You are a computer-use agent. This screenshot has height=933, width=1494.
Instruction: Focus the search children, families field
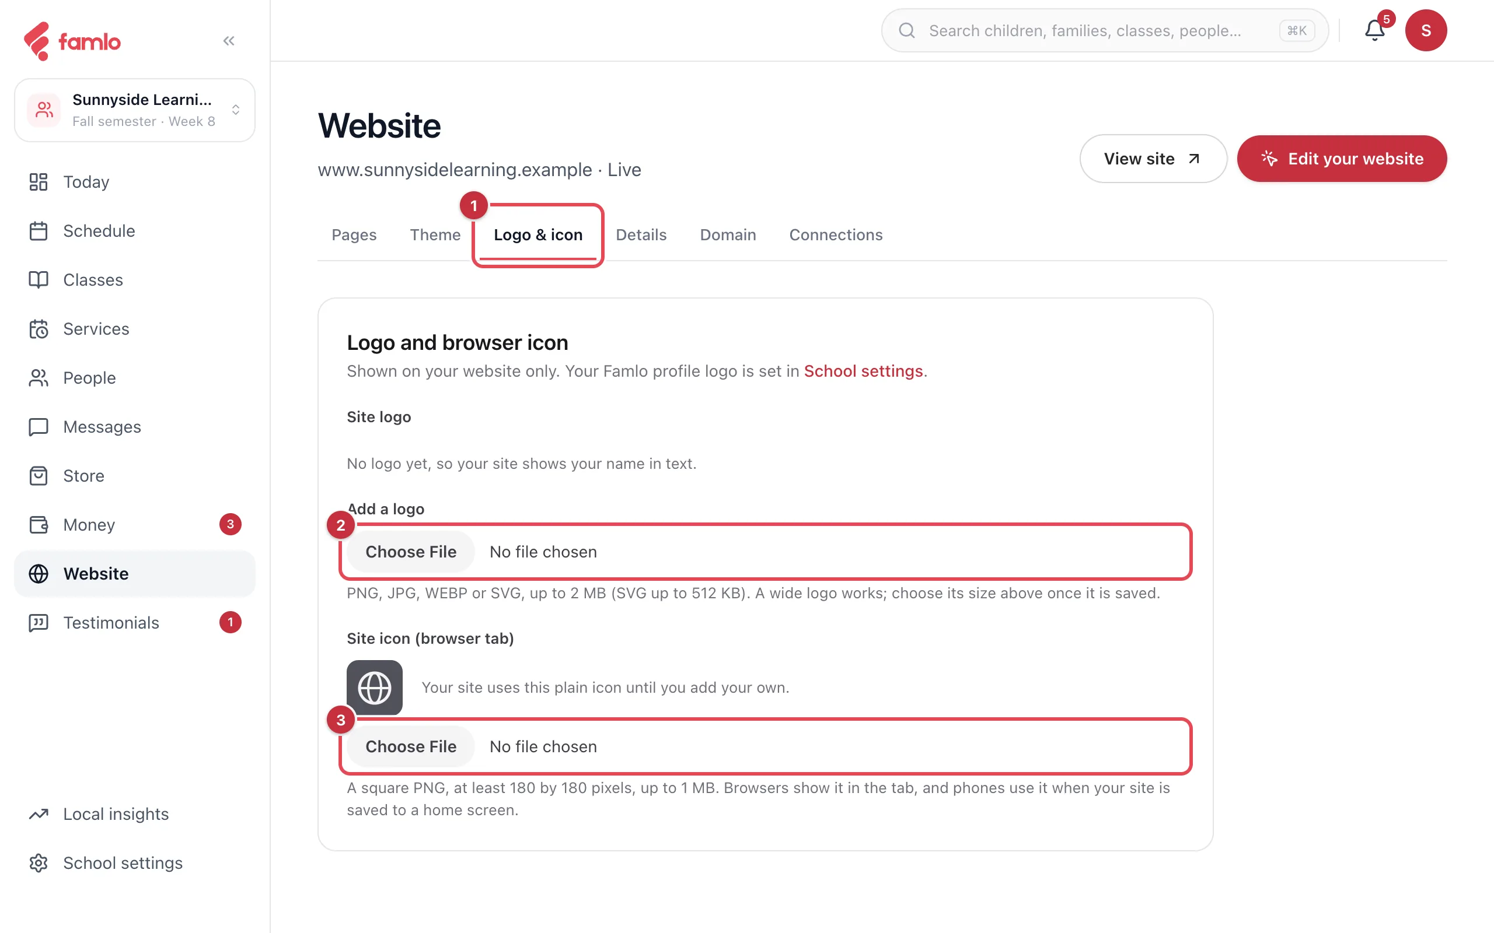pos(1104,30)
